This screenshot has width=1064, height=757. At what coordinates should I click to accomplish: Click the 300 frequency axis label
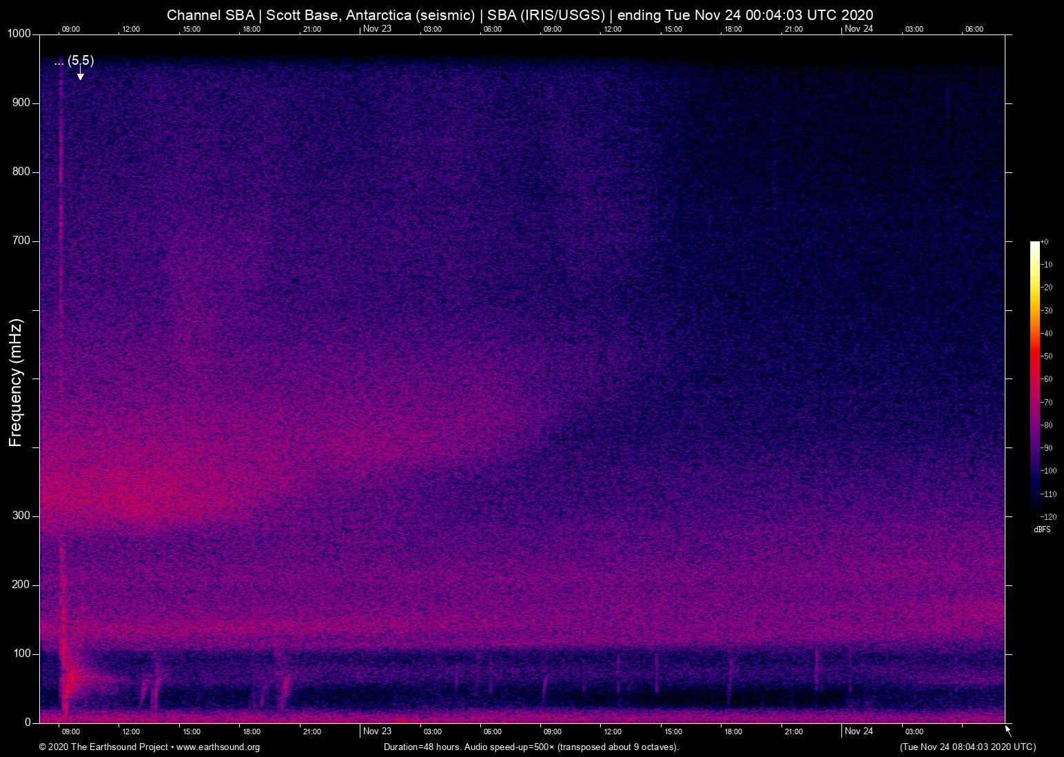21,516
